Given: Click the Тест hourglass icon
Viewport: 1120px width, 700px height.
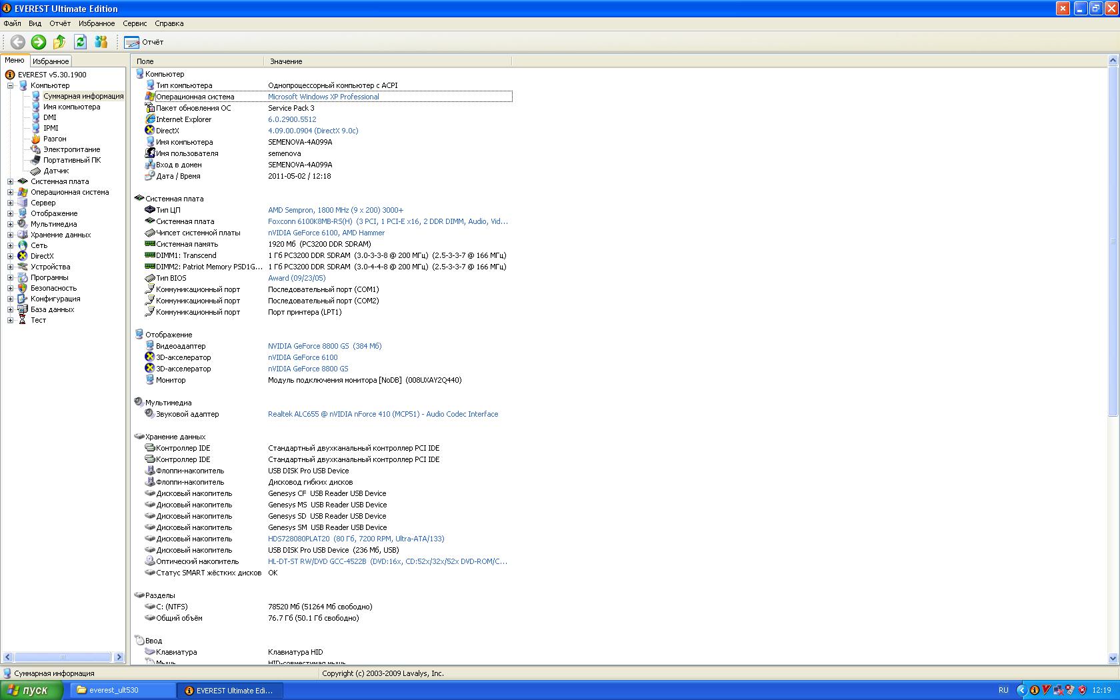Looking at the screenshot, I should 23,320.
